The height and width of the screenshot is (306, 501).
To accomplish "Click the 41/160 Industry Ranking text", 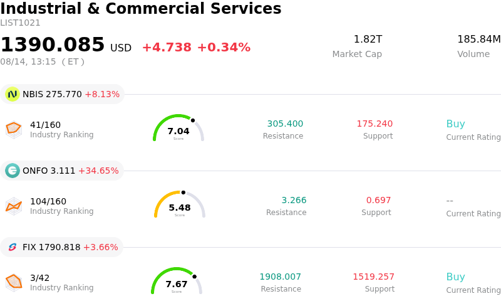I will click(61, 129).
